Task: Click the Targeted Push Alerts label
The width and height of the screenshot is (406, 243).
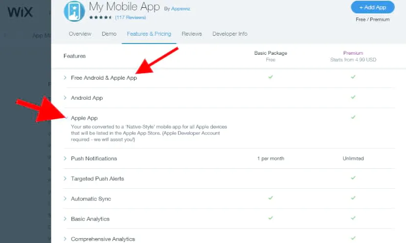Action: click(x=97, y=178)
